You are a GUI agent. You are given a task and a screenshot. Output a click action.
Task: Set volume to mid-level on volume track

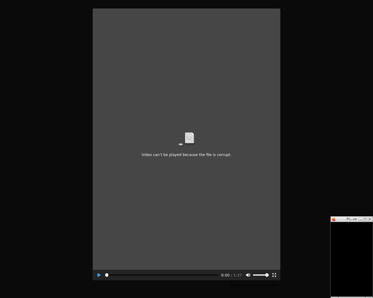(x=261, y=275)
